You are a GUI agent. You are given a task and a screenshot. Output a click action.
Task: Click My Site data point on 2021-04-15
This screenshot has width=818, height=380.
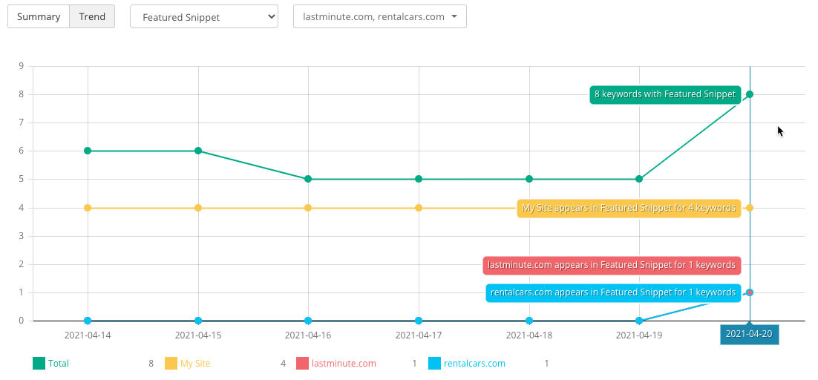198,208
